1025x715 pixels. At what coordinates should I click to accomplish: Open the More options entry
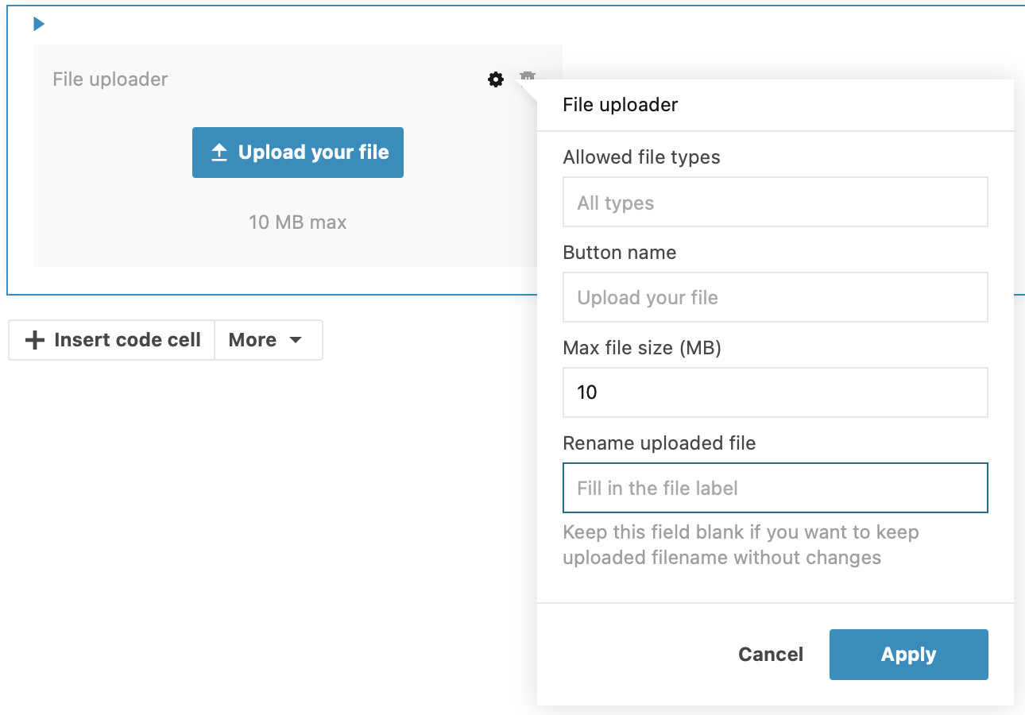coord(268,339)
